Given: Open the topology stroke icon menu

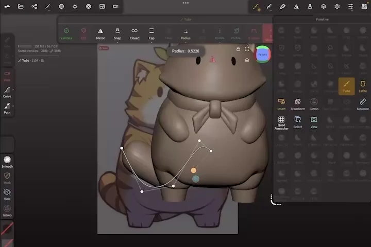Looking at the screenshot, I should coord(48,7).
